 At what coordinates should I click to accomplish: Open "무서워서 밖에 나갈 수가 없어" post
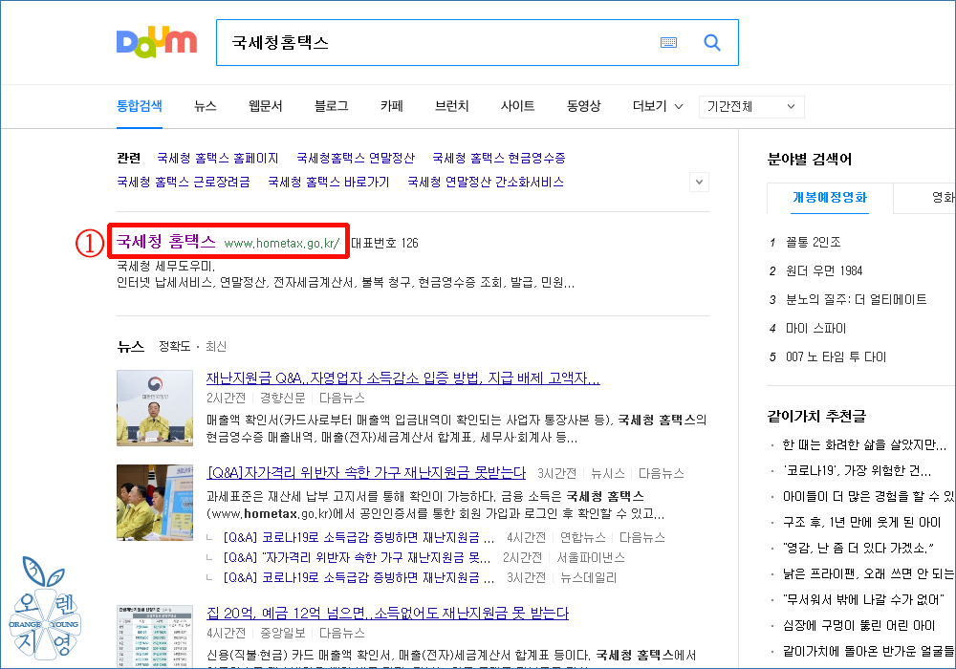(863, 599)
